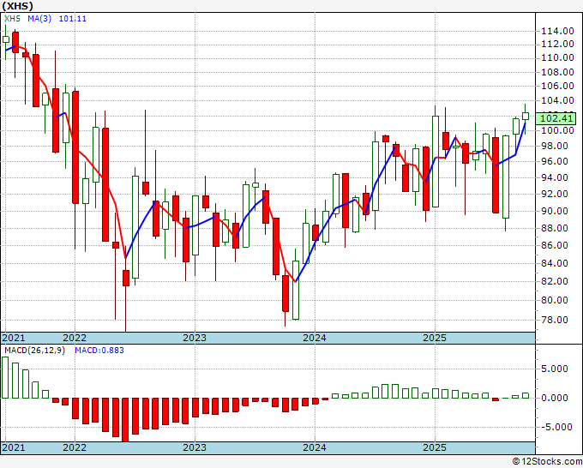The width and height of the screenshot is (583, 468).
Task: Click the 80.00 price axis label
Action: (x=555, y=300)
